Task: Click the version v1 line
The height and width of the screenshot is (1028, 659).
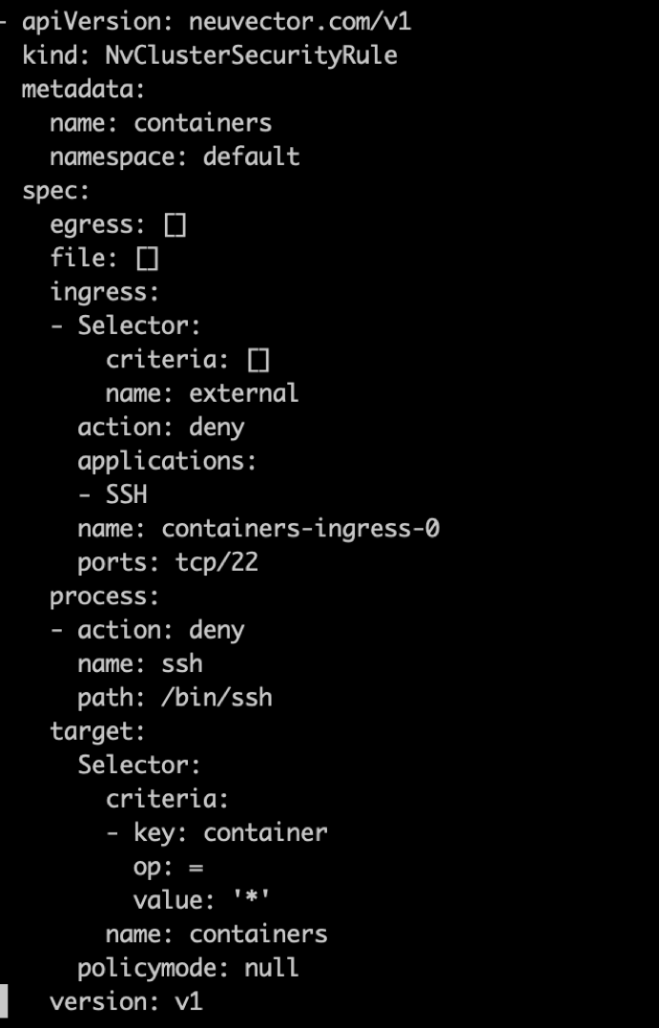Action: [126, 1001]
